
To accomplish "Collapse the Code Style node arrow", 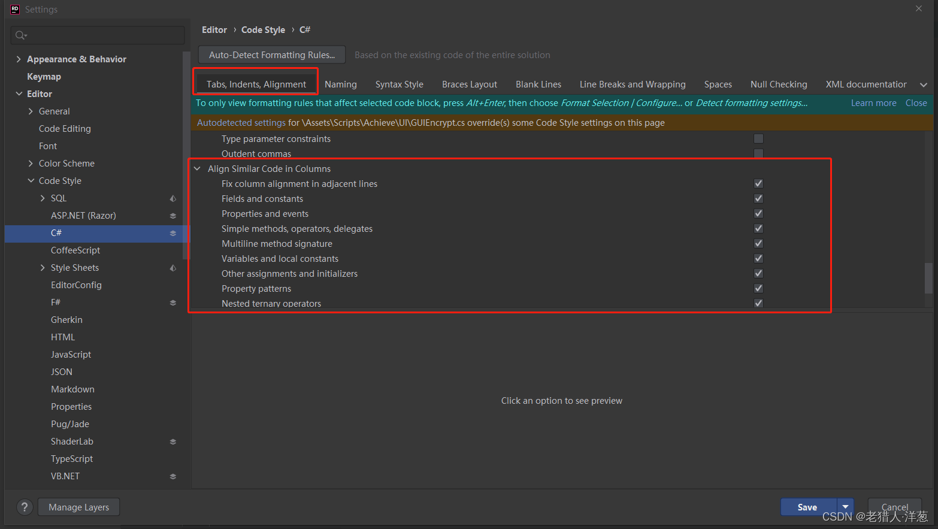I will click(x=31, y=181).
